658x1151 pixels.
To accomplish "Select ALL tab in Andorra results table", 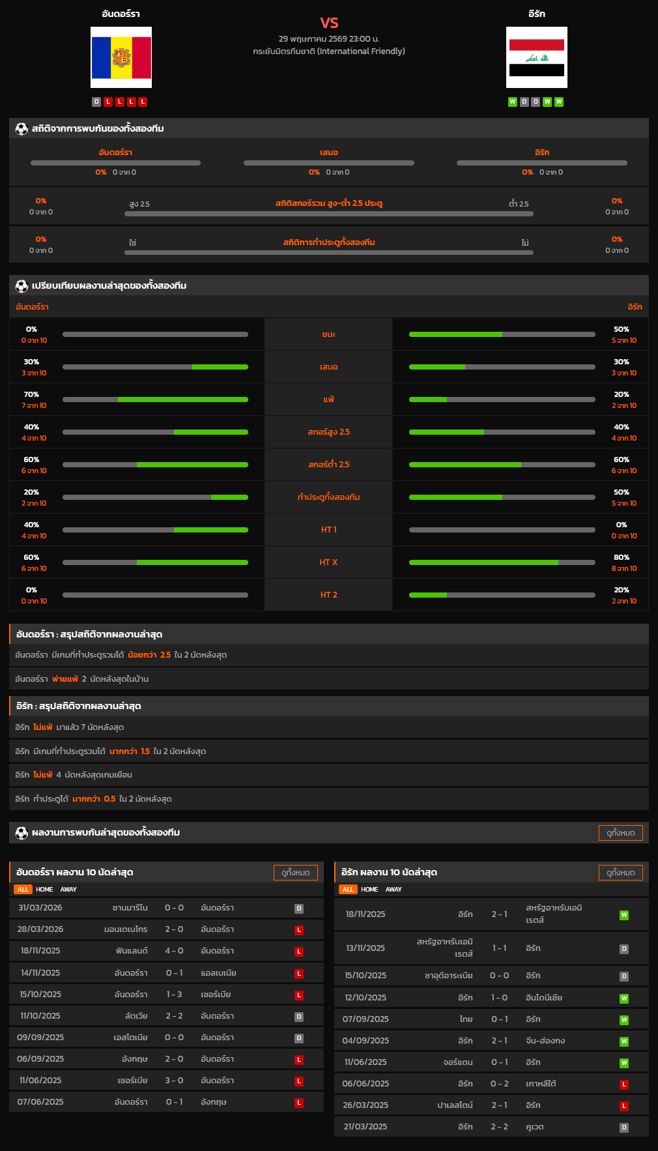I will [23, 889].
